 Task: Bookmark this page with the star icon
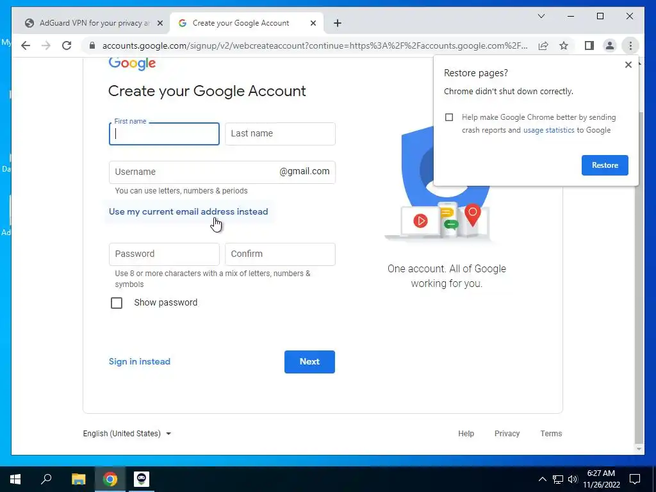564,45
